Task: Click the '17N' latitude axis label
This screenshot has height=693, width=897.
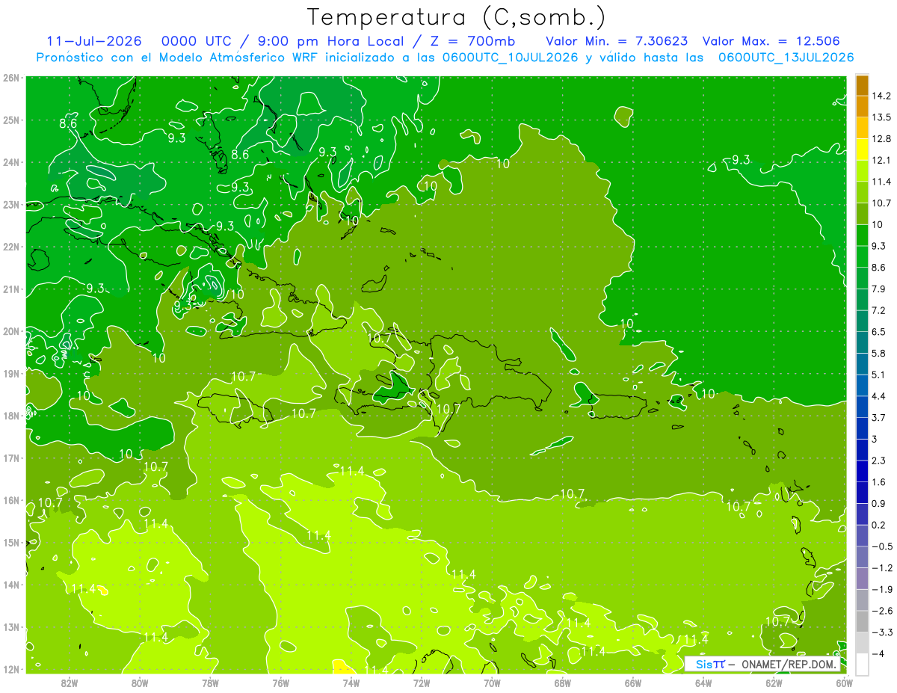Action: (11, 458)
